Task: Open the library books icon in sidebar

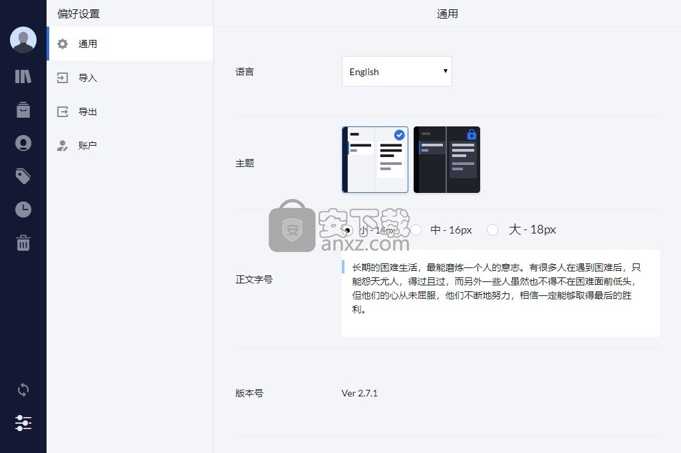Action: (x=23, y=76)
